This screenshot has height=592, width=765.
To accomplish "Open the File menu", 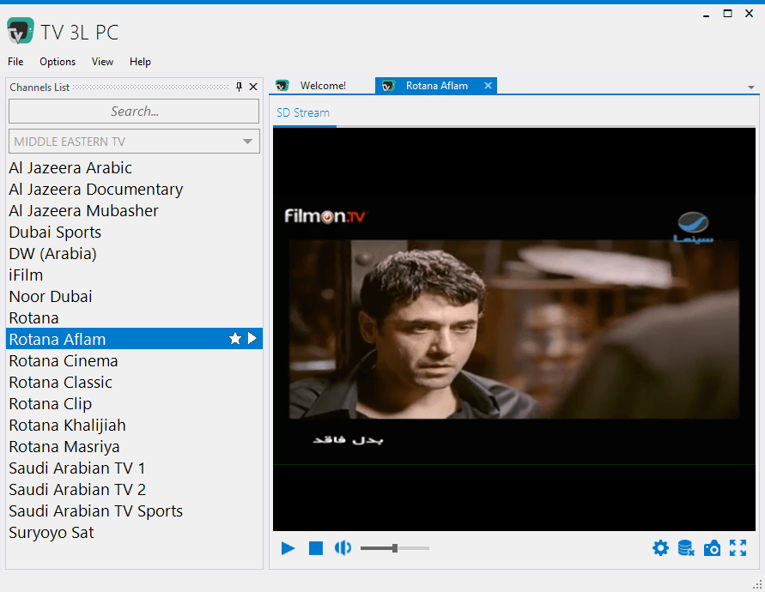I will click(x=15, y=62).
